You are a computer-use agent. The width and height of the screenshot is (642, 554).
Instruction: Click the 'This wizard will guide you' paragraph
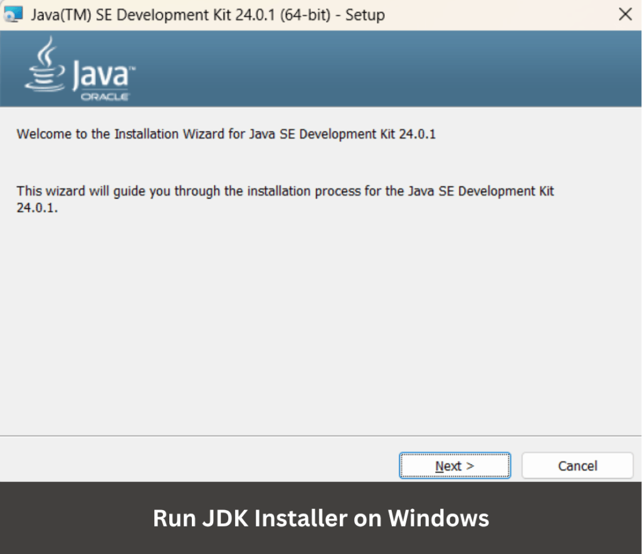(x=285, y=191)
